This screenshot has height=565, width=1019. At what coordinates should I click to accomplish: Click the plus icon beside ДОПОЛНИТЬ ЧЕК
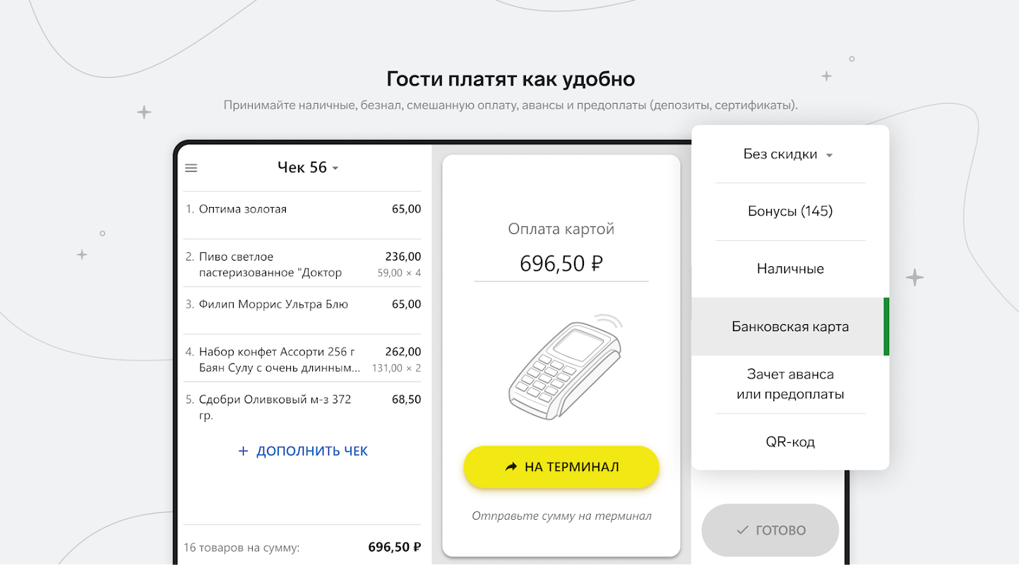pyautogui.click(x=244, y=451)
